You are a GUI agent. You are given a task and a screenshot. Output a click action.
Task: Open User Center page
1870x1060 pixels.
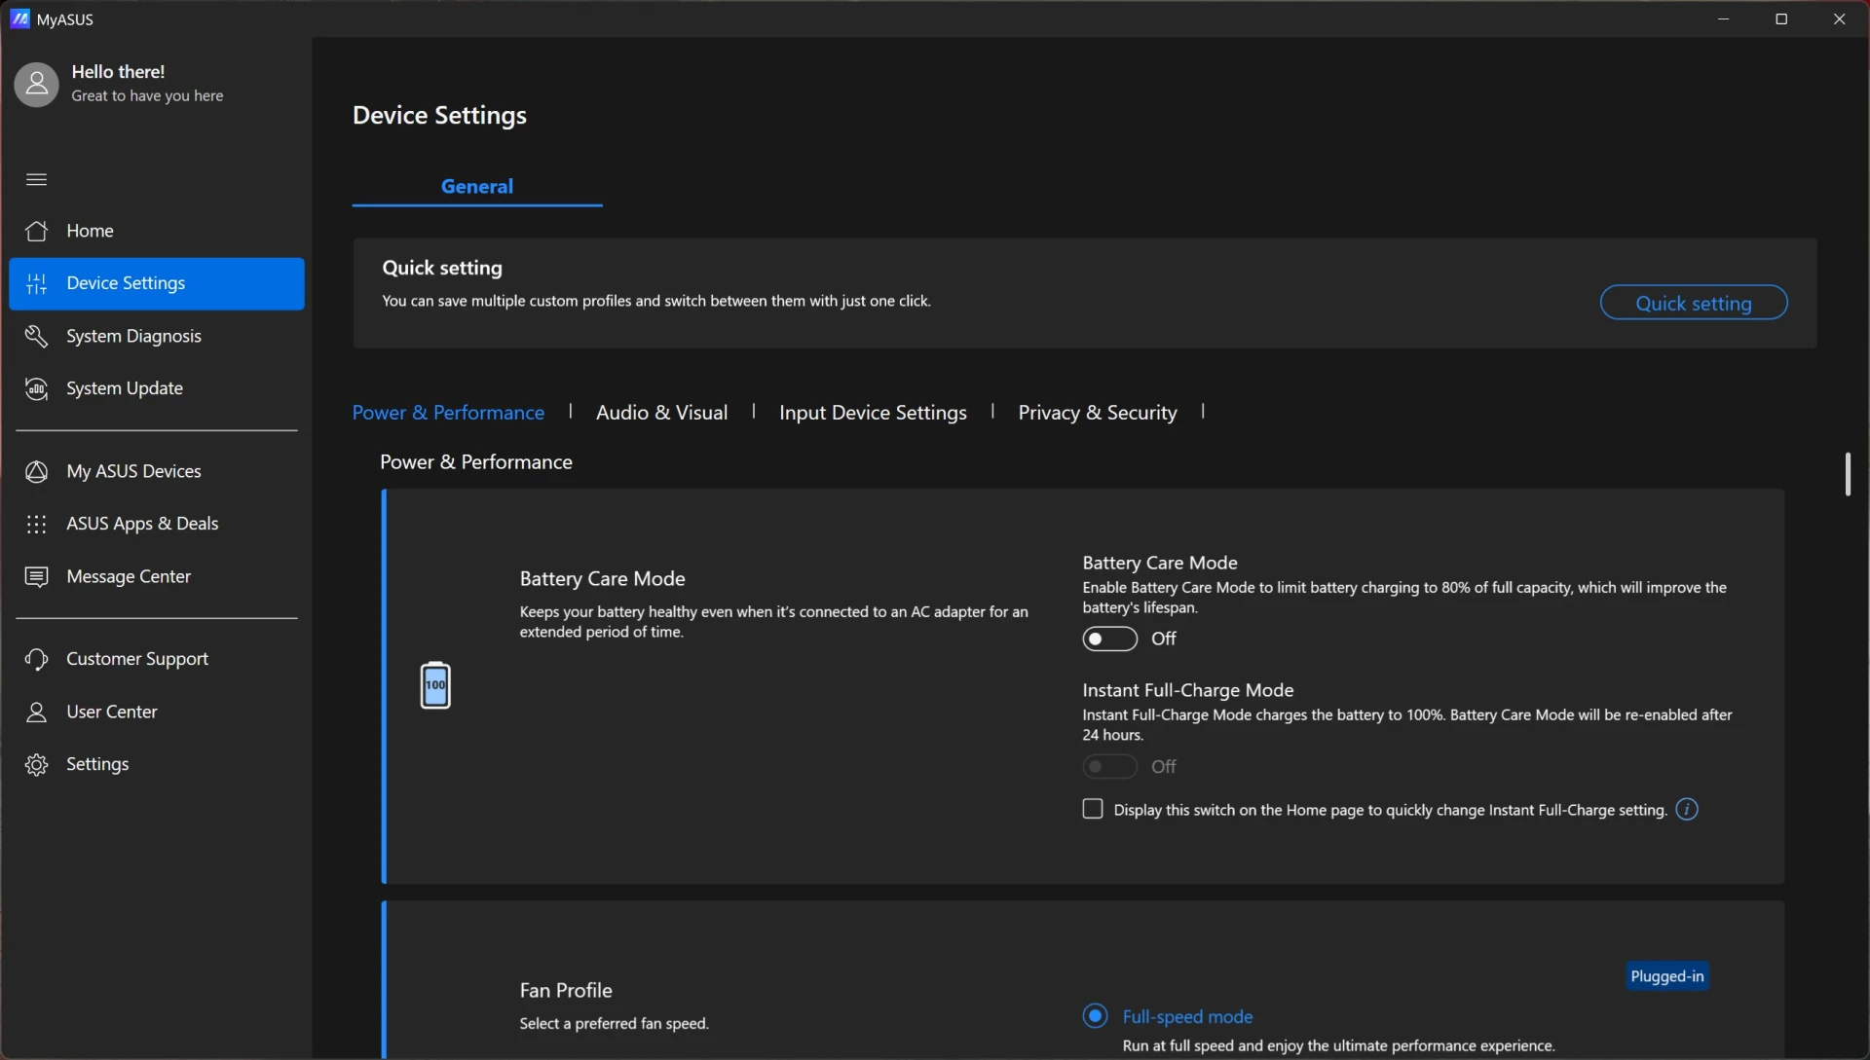pyautogui.click(x=156, y=712)
